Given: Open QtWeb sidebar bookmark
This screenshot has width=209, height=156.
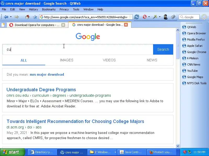Looking at the screenshot, I should click(189, 27).
